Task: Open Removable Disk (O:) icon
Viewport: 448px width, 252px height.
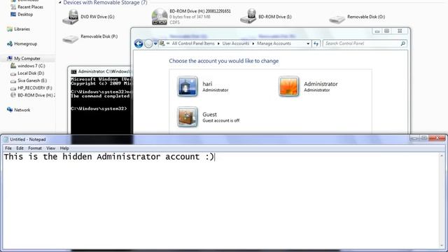Action: coord(337,19)
